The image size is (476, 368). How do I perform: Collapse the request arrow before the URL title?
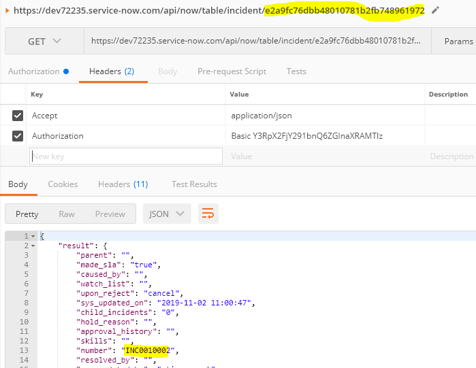pyautogui.click(x=7, y=10)
